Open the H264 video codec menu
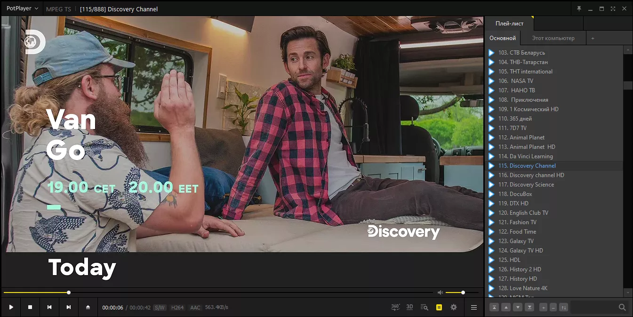Viewport: 633px width, 317px height. [177, 308]
